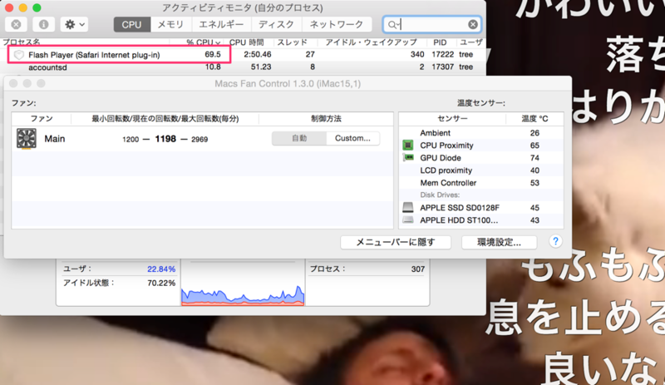665x385 pixels.
Task: Click the アイドル状態 70.22% value
Action: [161, 283]
